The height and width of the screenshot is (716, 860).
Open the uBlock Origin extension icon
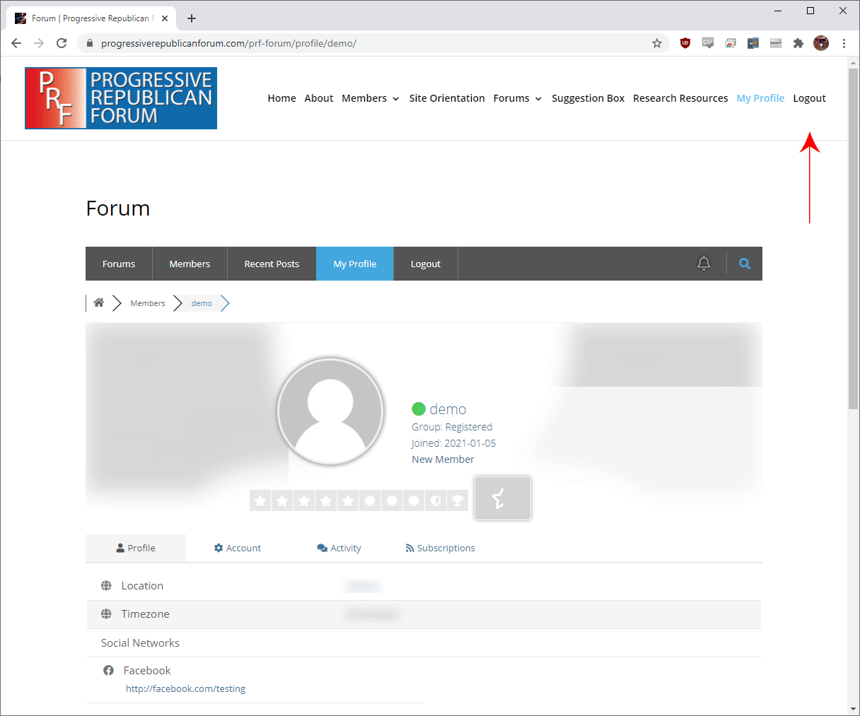pyautogui.click(x=685, y=43)
